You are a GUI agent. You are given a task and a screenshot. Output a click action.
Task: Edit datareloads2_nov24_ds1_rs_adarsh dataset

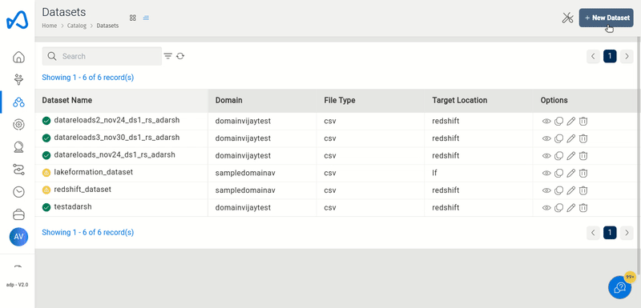tap(571, 121)
